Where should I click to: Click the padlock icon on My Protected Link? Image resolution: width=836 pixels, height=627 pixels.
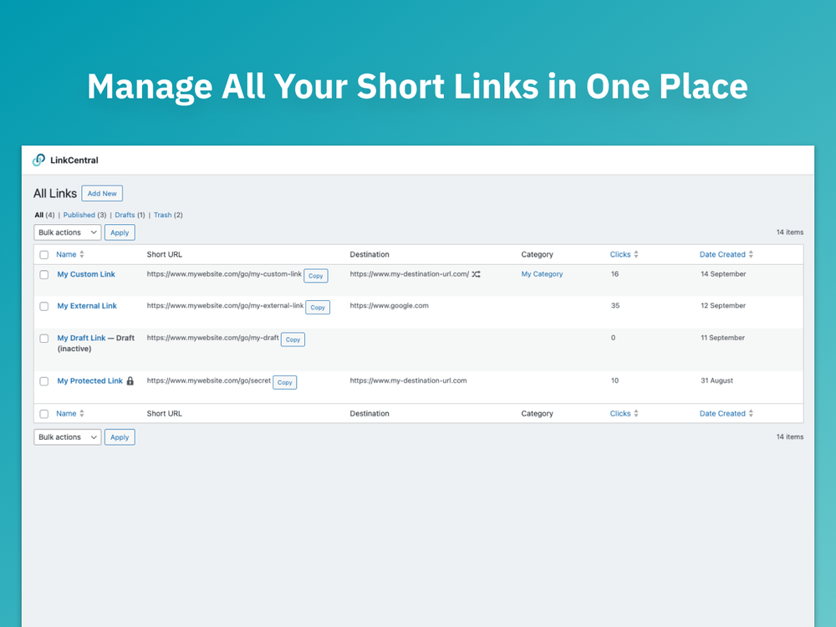130,380
